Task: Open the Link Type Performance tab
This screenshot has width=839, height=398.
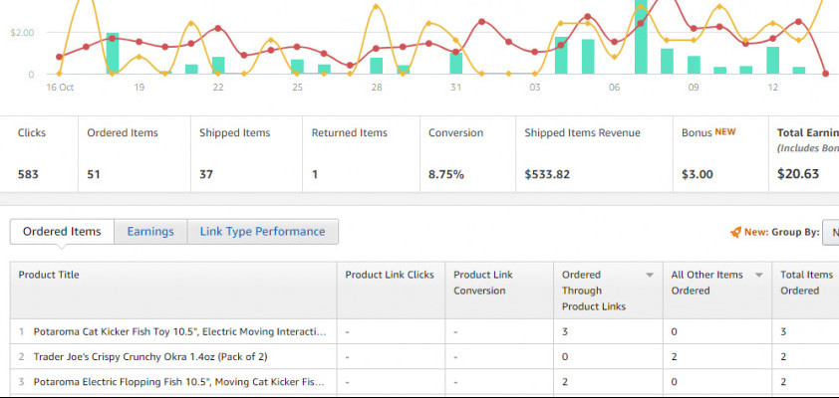Action: 262,232
